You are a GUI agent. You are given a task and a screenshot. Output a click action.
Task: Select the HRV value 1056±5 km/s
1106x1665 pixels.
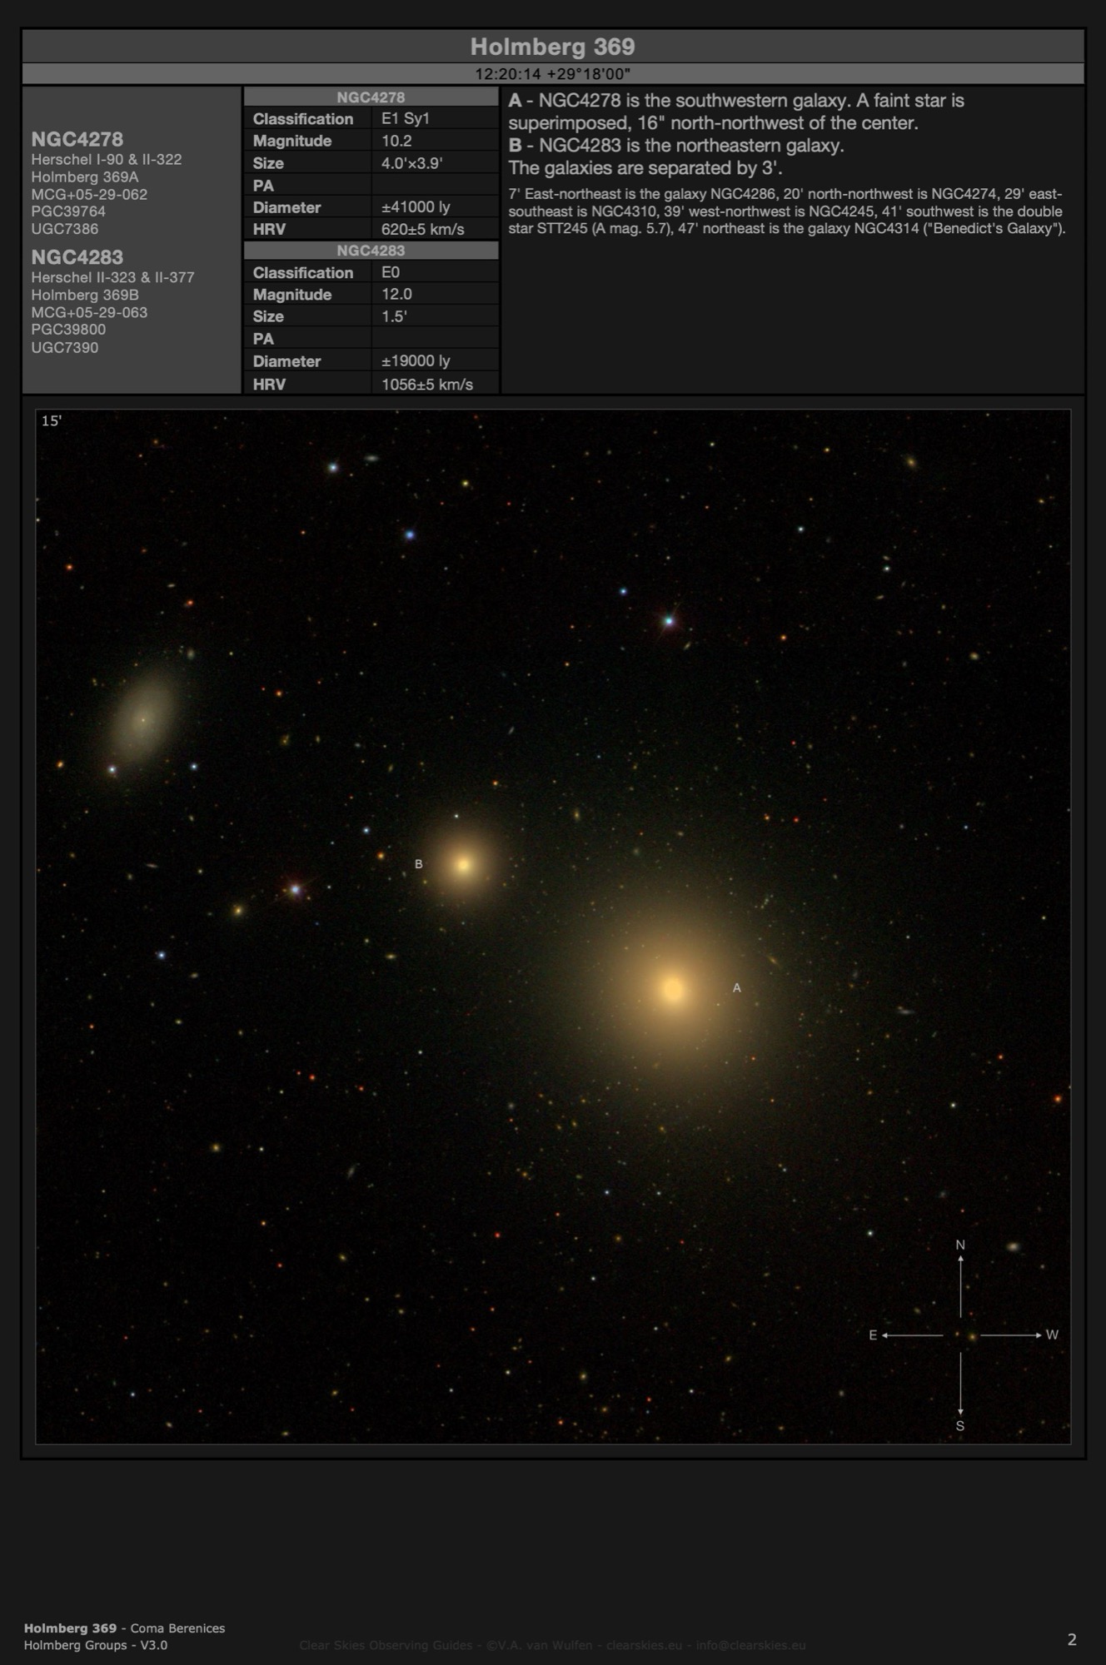tap(426, 384)
